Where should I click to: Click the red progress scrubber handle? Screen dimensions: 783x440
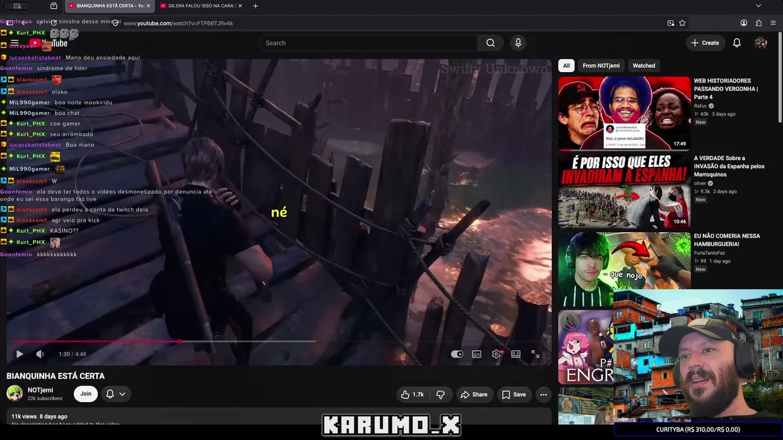point(179,342)
